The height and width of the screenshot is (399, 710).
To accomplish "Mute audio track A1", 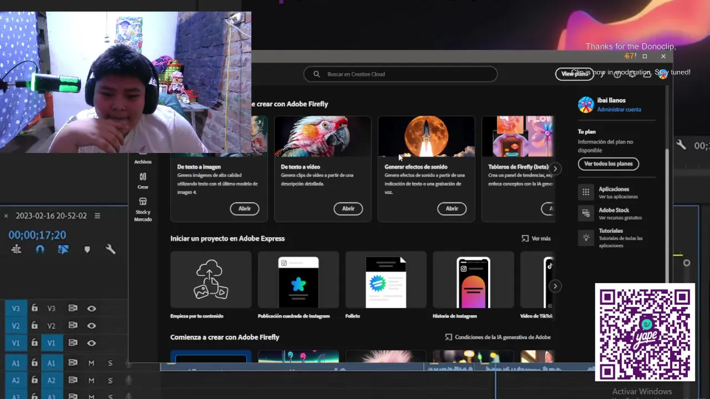I will [92, 363].
